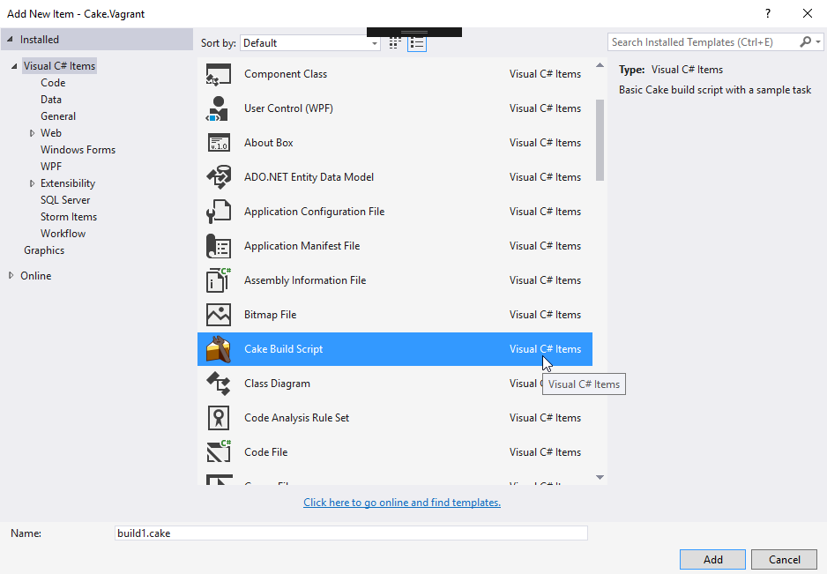Expand the Online section
Screen dimensions: 827x574
11,275
